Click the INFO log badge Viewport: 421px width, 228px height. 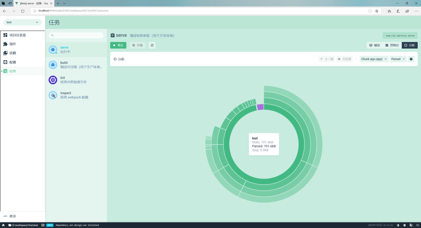50,225
